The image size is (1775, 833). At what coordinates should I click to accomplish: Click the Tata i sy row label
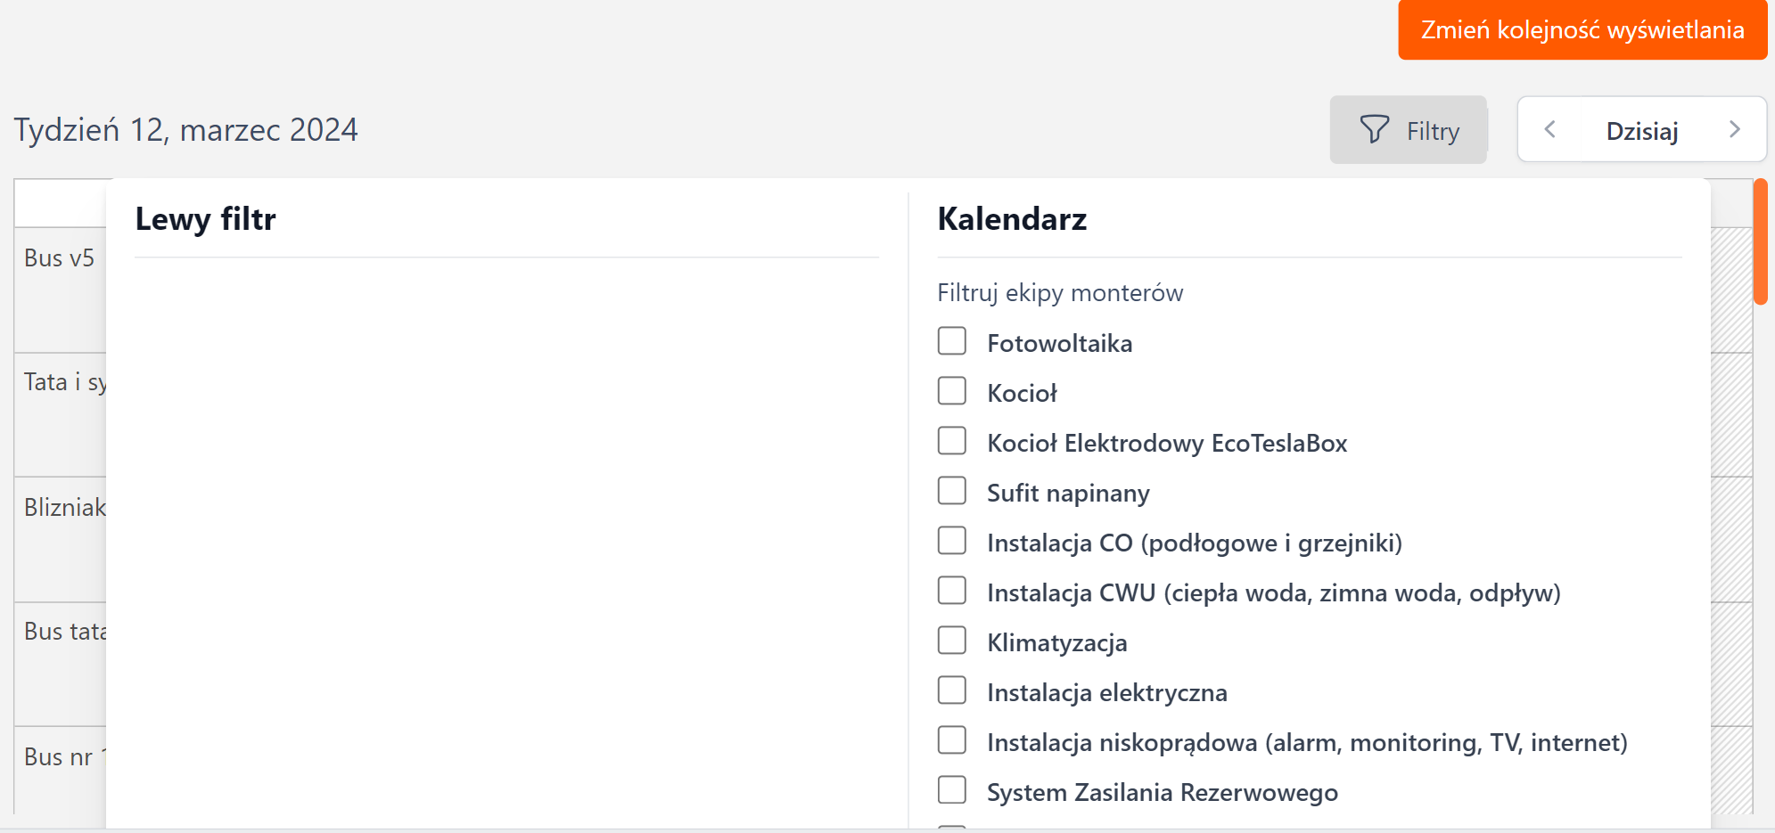click(x=64, y=382)
